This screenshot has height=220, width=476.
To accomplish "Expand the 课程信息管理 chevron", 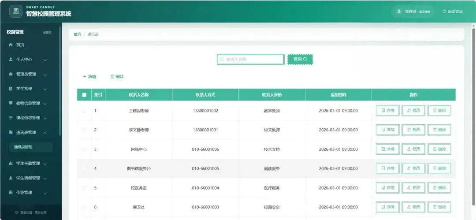I will pyautogui.click(x=45, y=118).
